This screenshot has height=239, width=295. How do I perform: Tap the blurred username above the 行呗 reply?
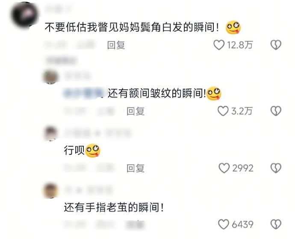pyautogui.click(x=98, y=133)
